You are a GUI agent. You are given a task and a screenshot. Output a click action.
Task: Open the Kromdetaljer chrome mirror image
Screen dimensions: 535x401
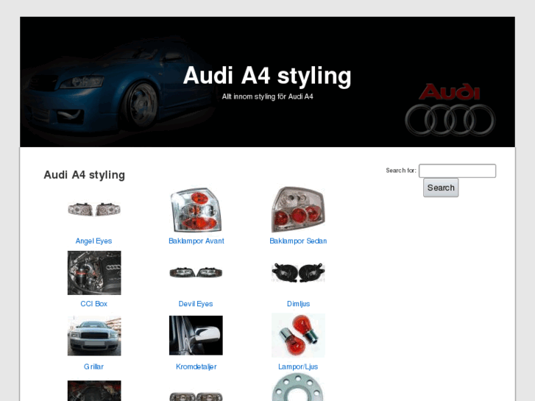pos(196,335)
